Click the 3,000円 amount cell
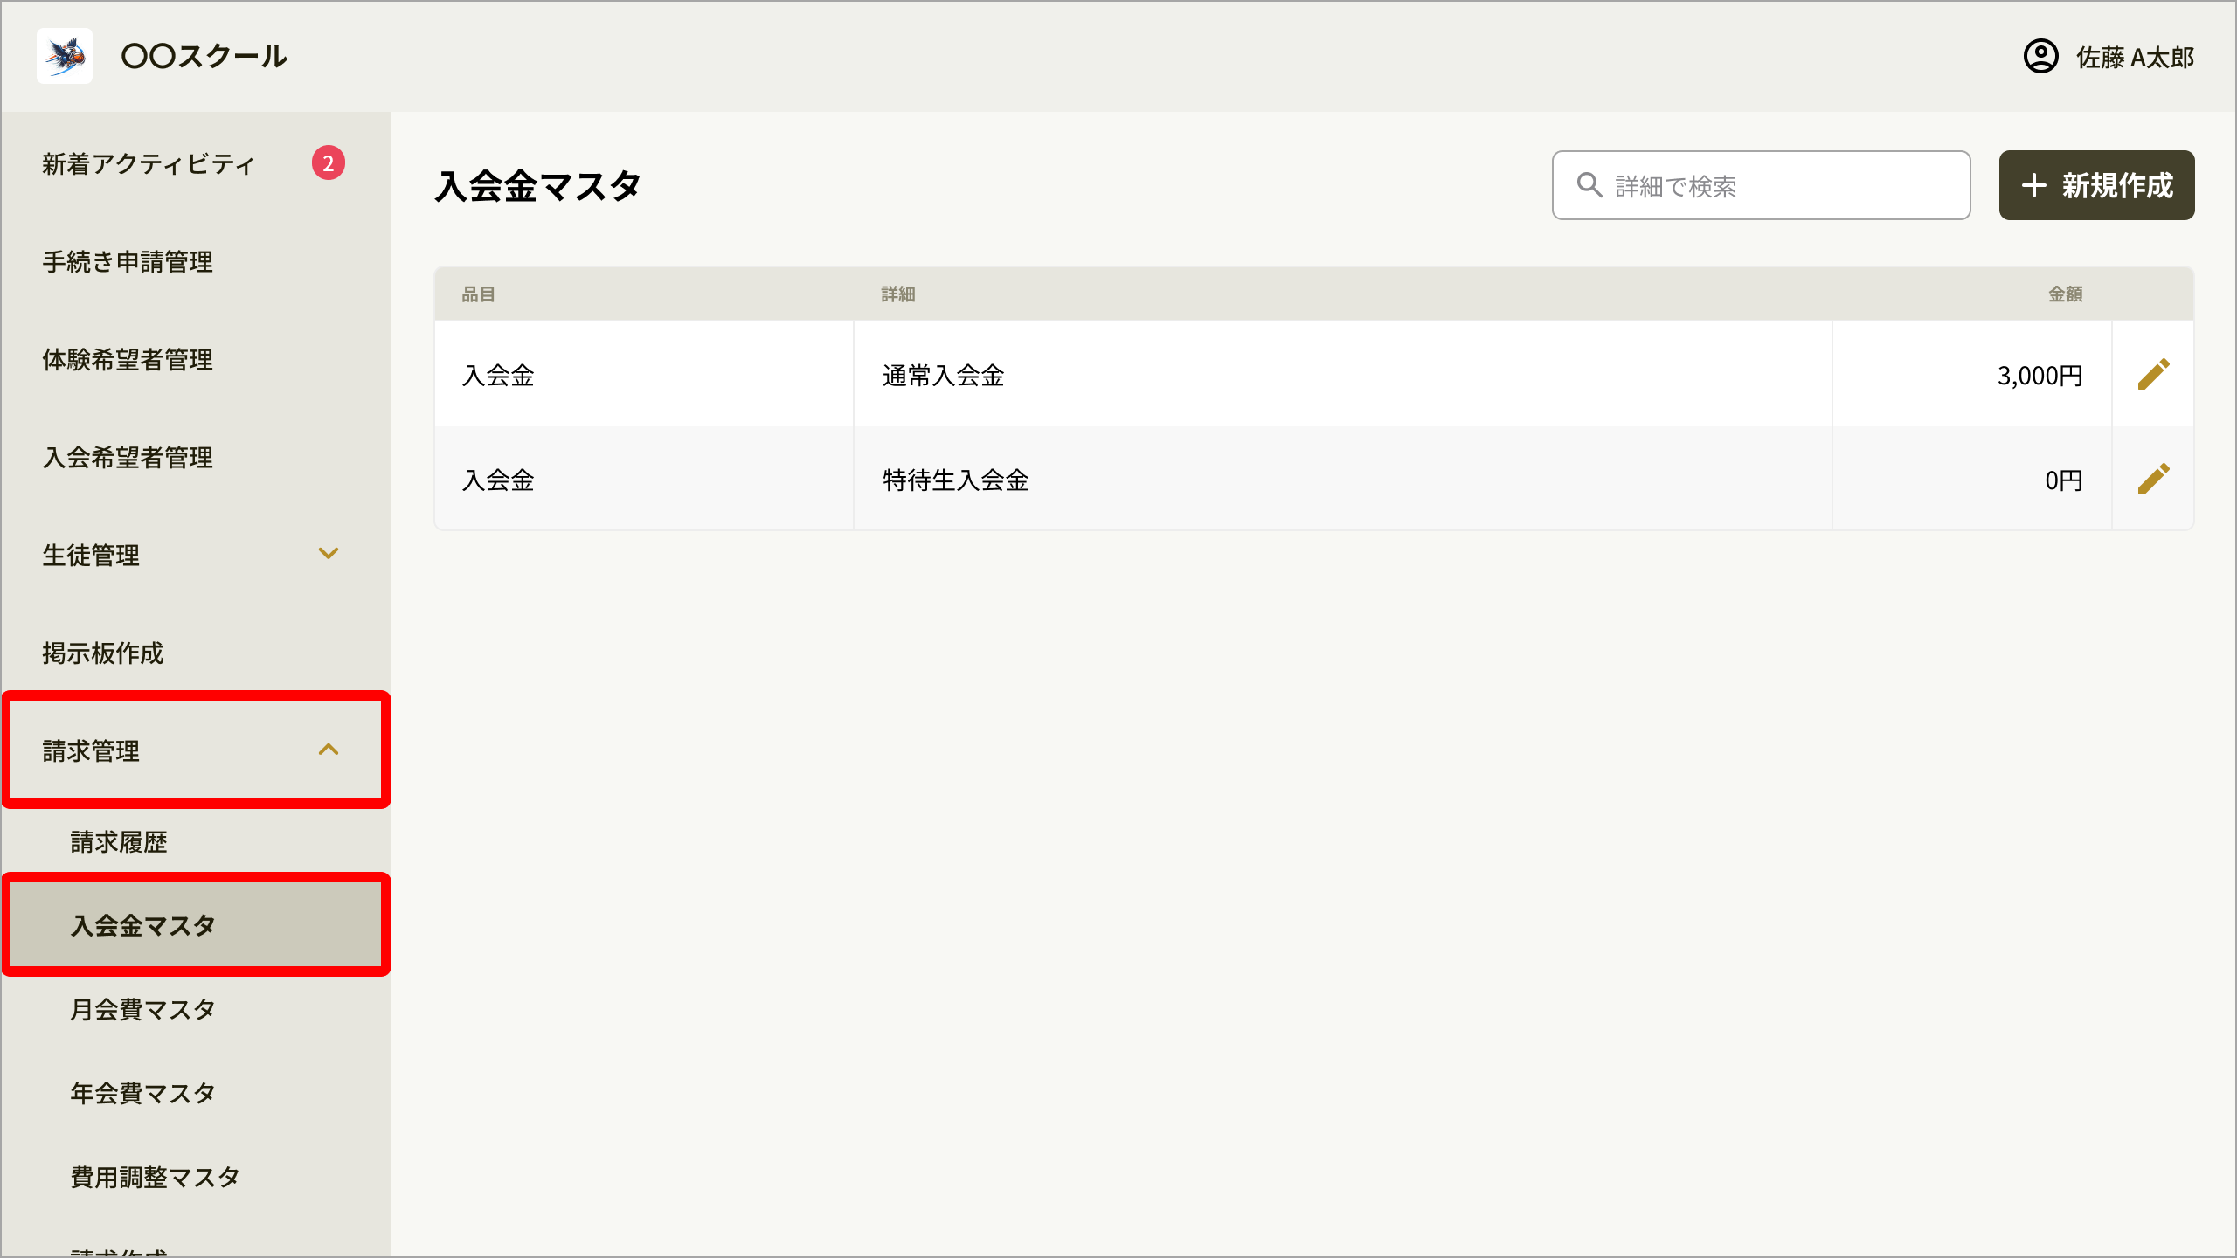This screenshot has height=1258, width=2237. pyautogui.click(x=1972, y=374)
